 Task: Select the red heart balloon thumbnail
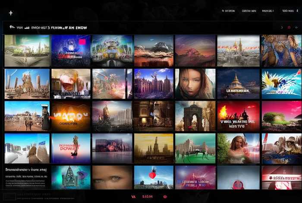click(153, 177)
